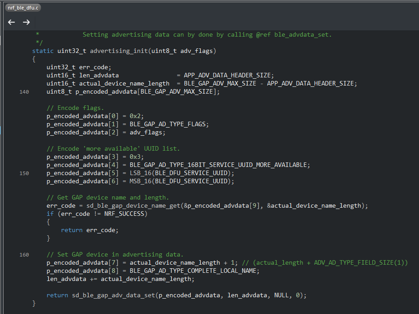Click BLE_GAP_AD_TYPE_16BIT_SERVICE_UUID_MORE_AVAILABLE constant

[220, 165]
